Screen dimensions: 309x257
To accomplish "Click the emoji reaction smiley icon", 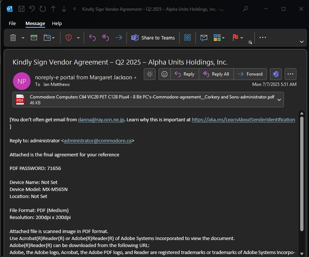I will tap(164, 74).
